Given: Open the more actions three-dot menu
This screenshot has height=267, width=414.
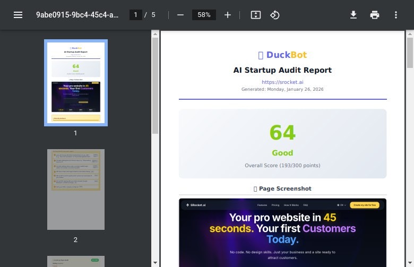Looking at the screenshot, I should [x=396, y=15].
